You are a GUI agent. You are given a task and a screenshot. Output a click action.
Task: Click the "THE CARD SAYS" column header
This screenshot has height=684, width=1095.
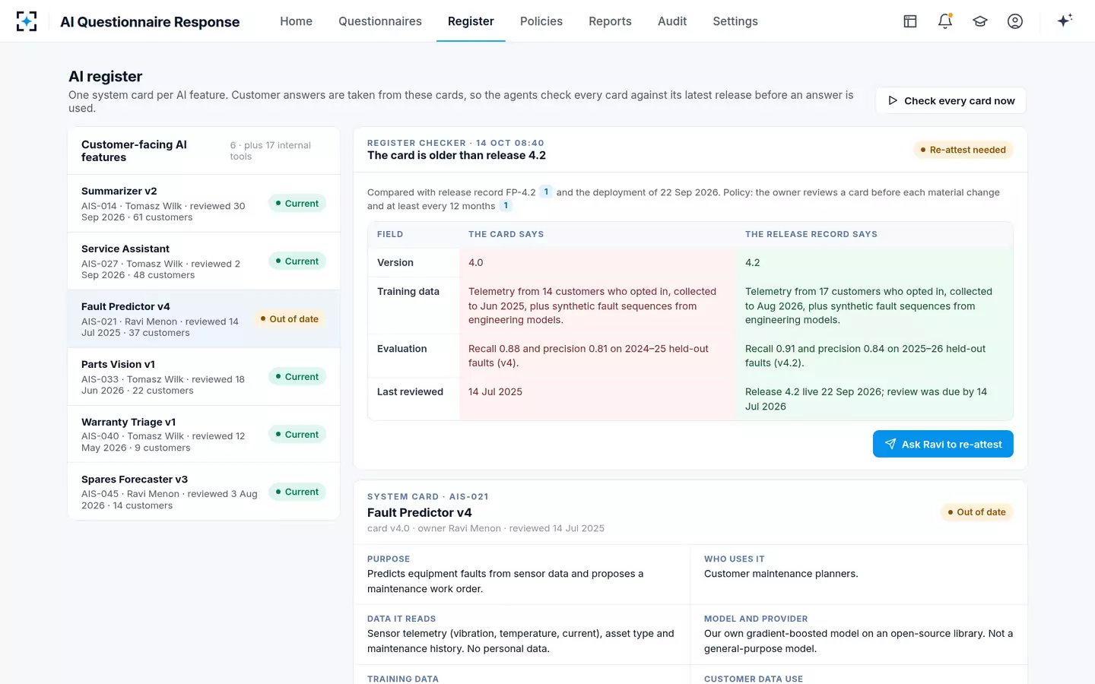point(506,234)
